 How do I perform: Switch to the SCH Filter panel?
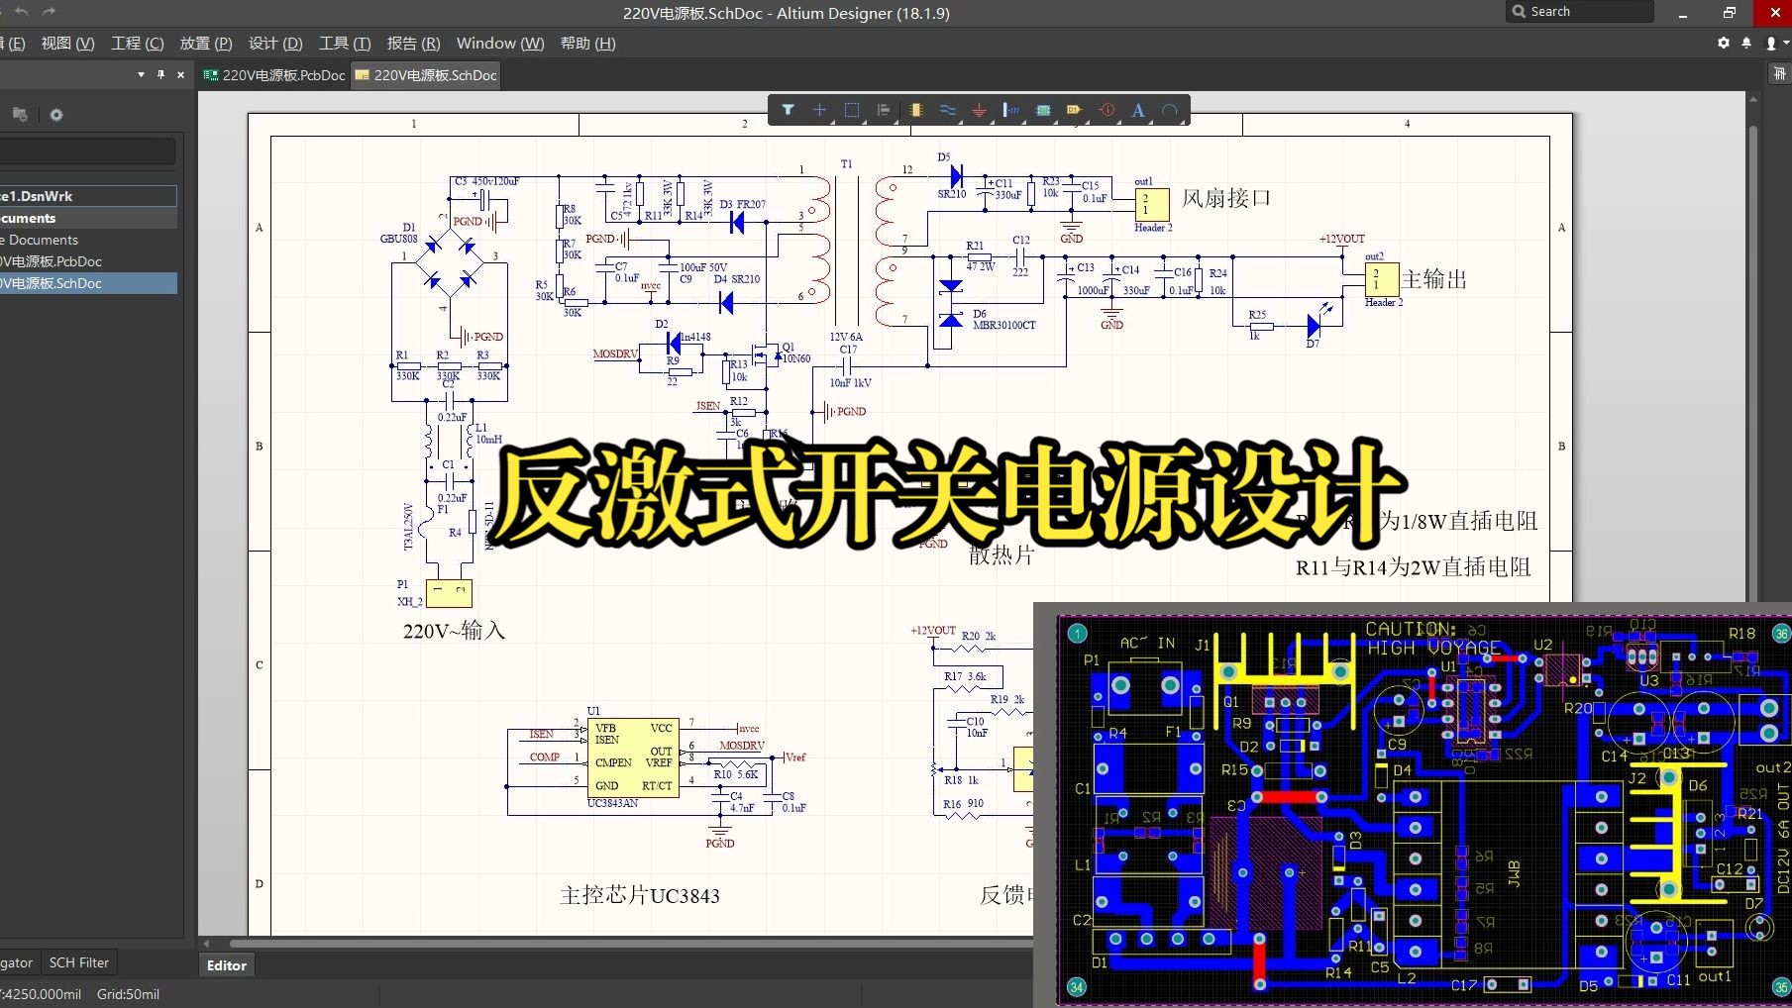(78, 961)
